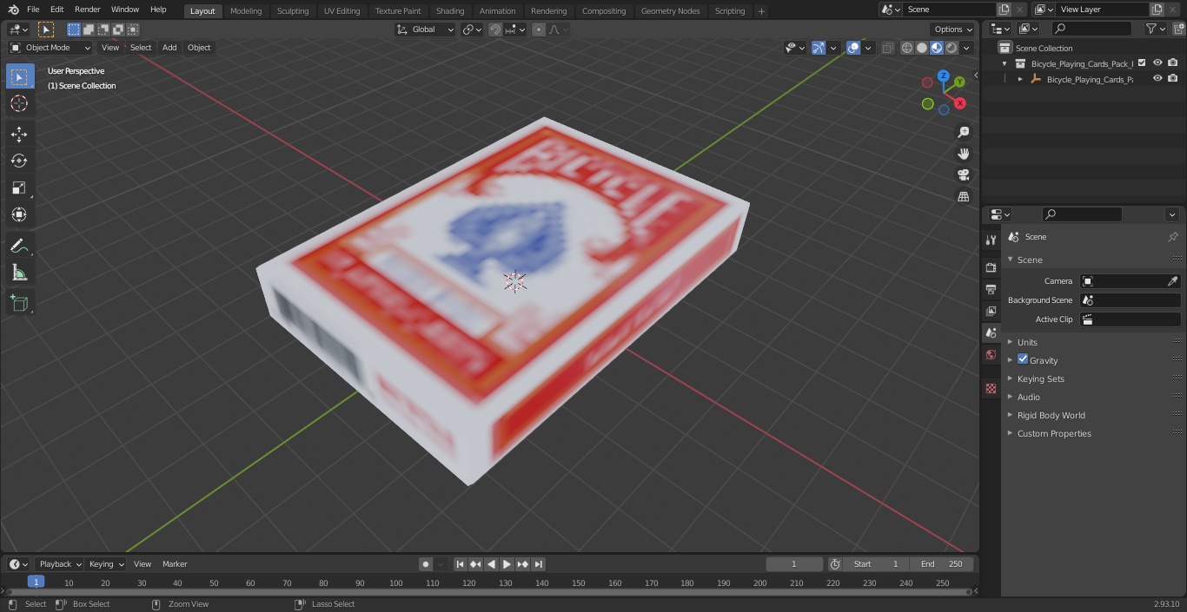Select the Add Cube tool
The width and height of the screenshot is (1187, 612).
coord(19,304)
